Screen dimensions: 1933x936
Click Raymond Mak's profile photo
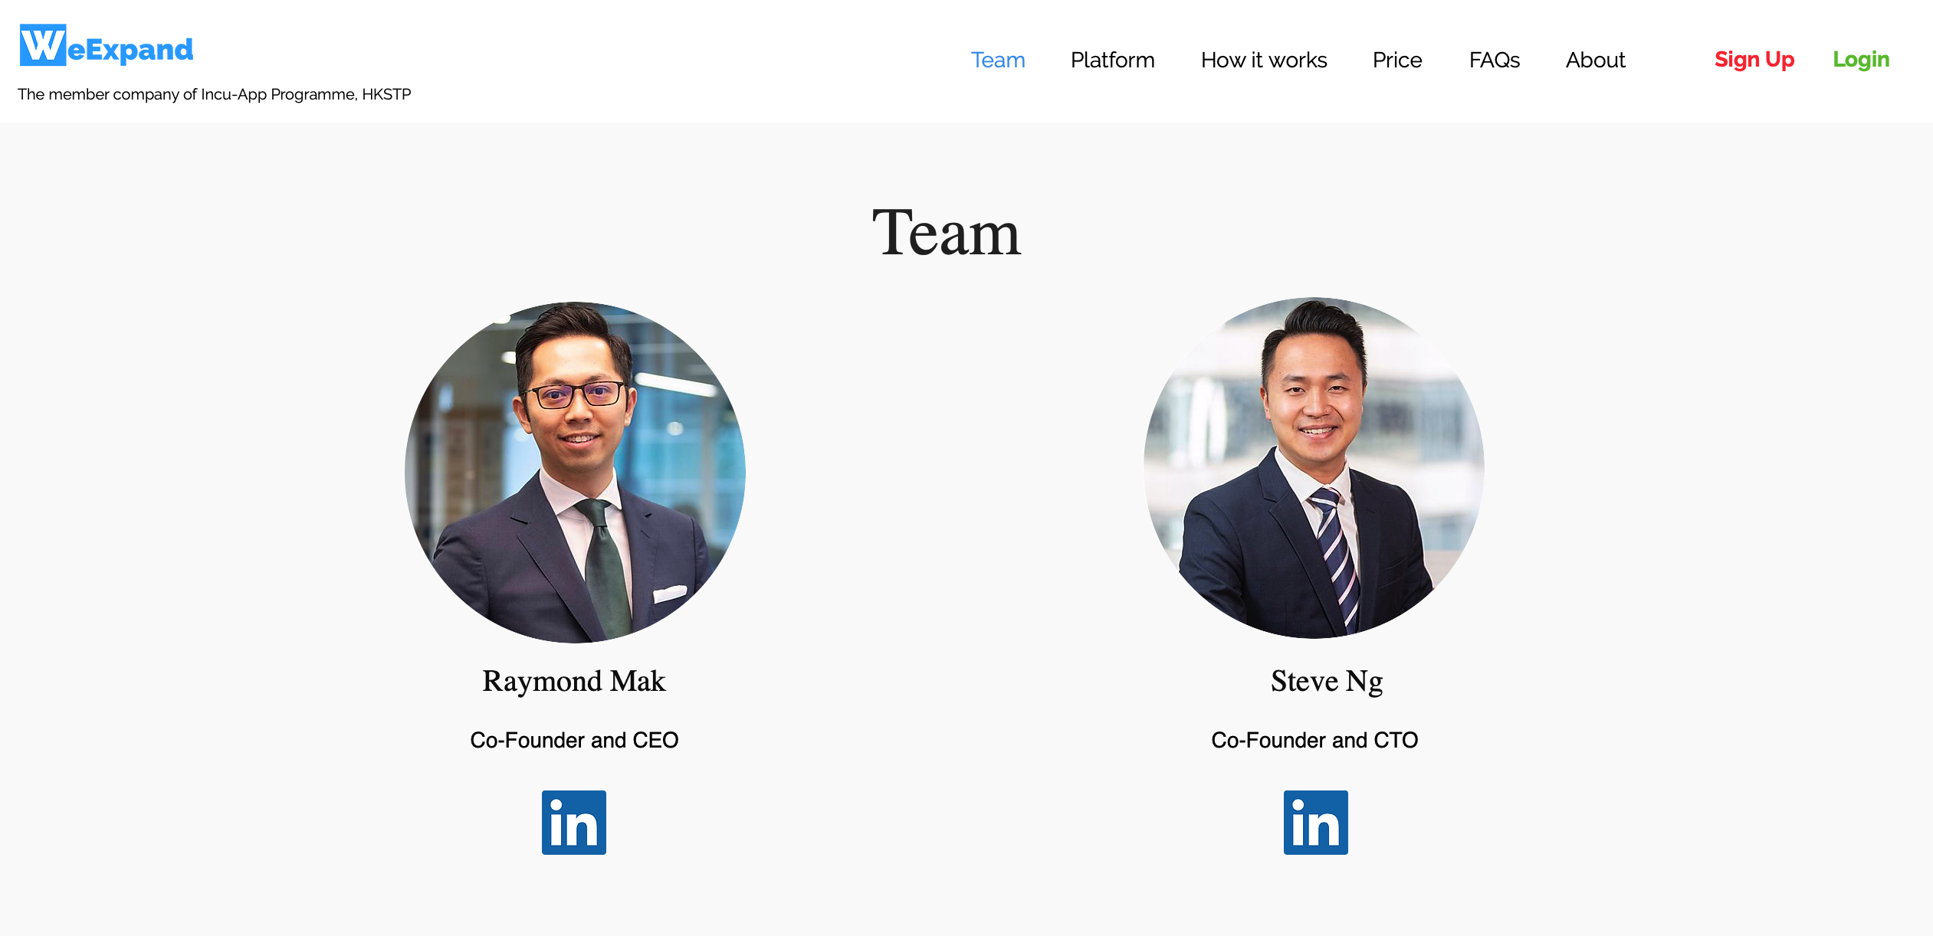click(575, 472)
